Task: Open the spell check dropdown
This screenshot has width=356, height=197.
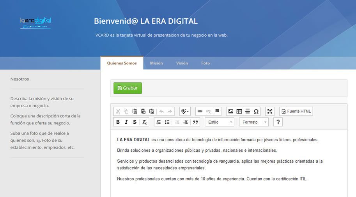Action: click(x=185, y=111)
